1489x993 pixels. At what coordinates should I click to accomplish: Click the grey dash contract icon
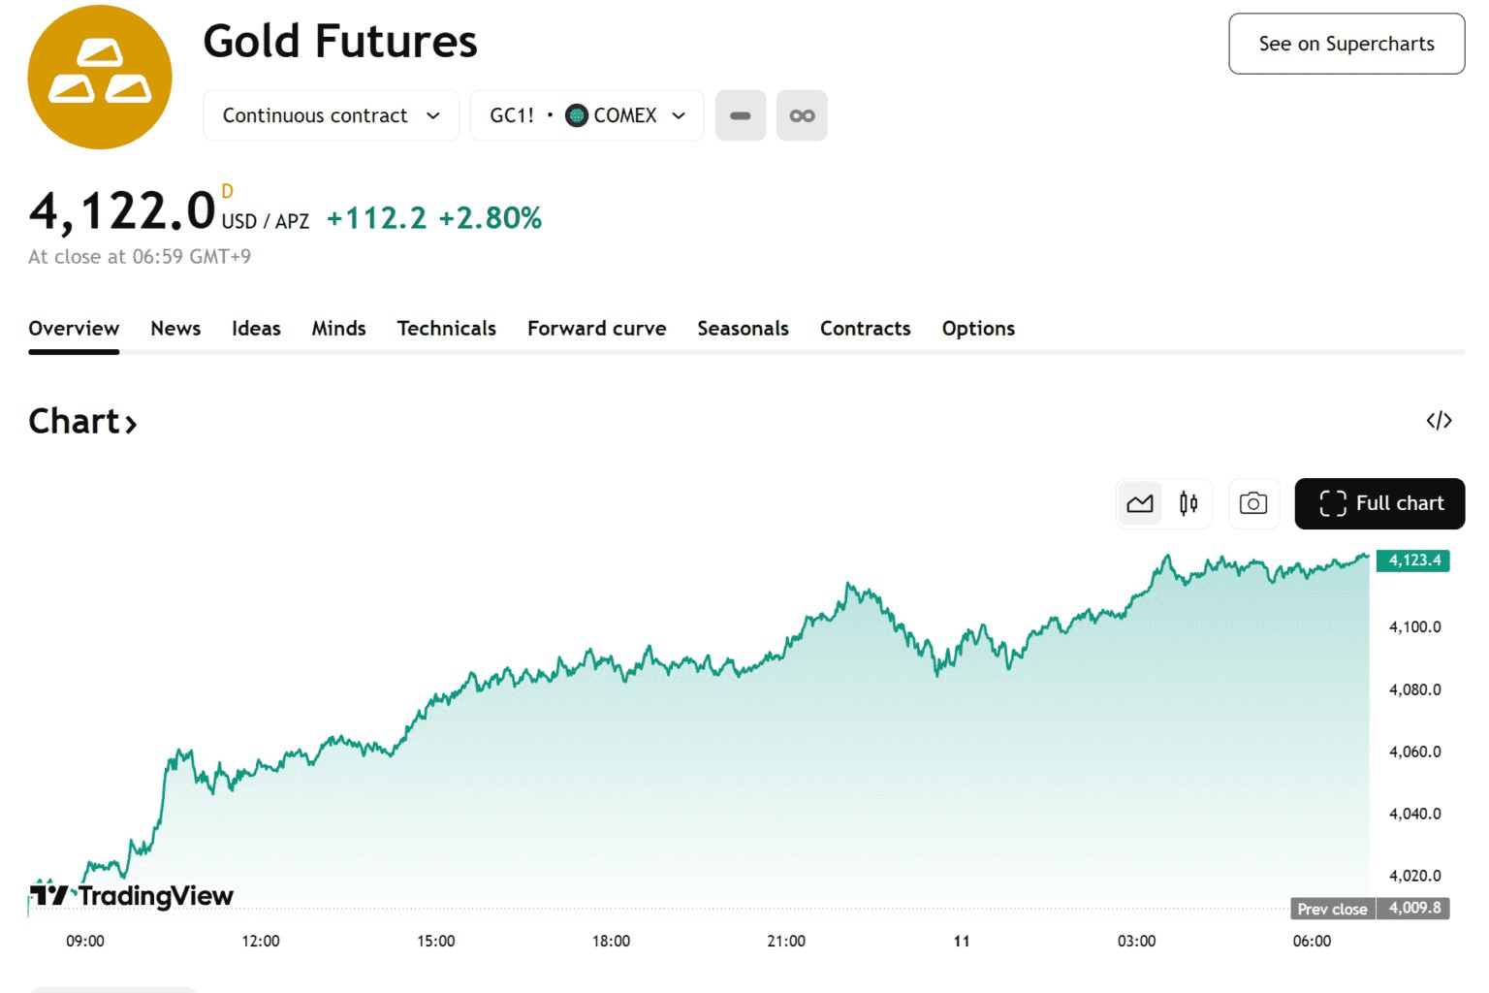point(741,115)
